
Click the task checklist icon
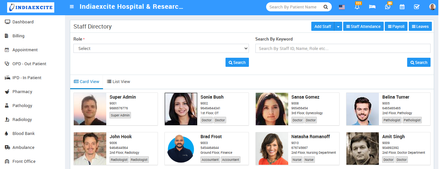pyautogui.click(x=417, y=7)
